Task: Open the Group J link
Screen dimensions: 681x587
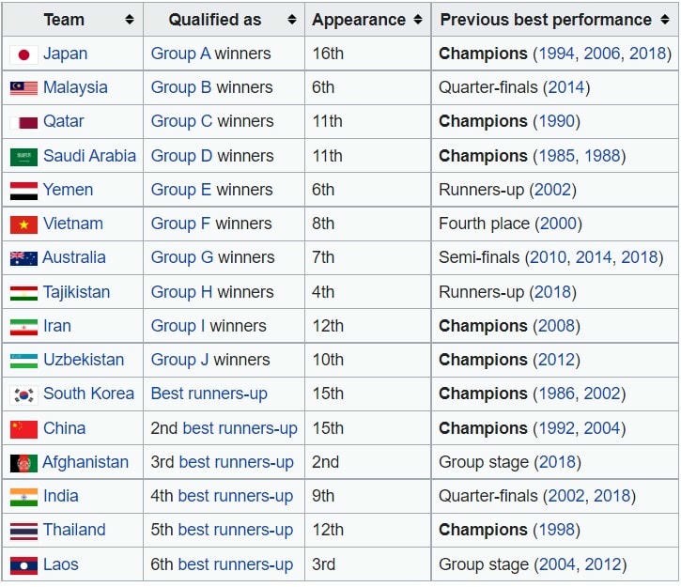Action: click(x=179, y=360)
